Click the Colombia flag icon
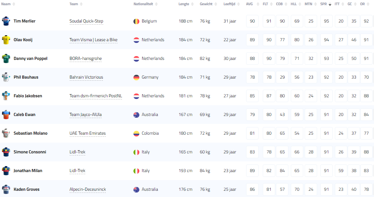 [137, 133]
